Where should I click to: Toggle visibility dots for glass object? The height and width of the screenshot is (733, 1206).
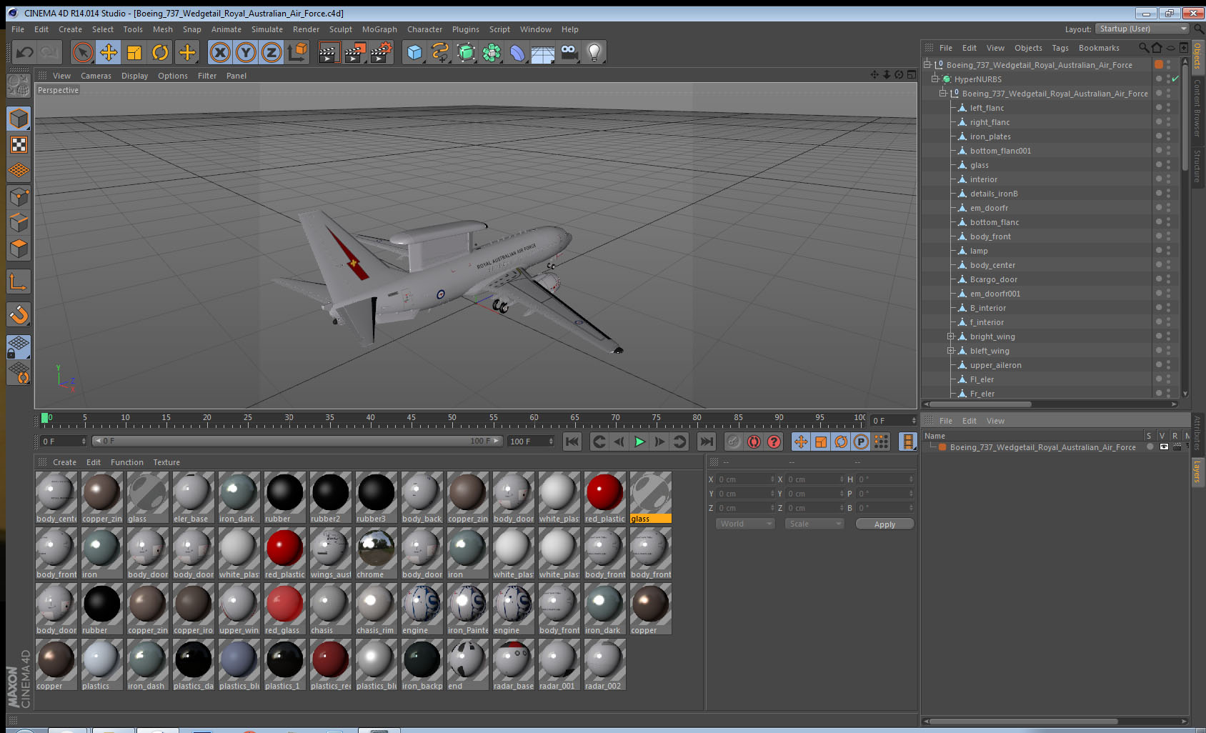click(x=1168, y=165)
